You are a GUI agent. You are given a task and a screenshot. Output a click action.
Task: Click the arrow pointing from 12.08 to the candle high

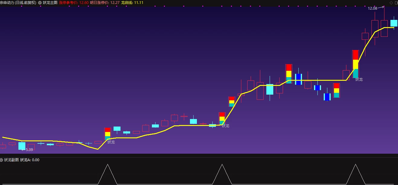(381, 7)
